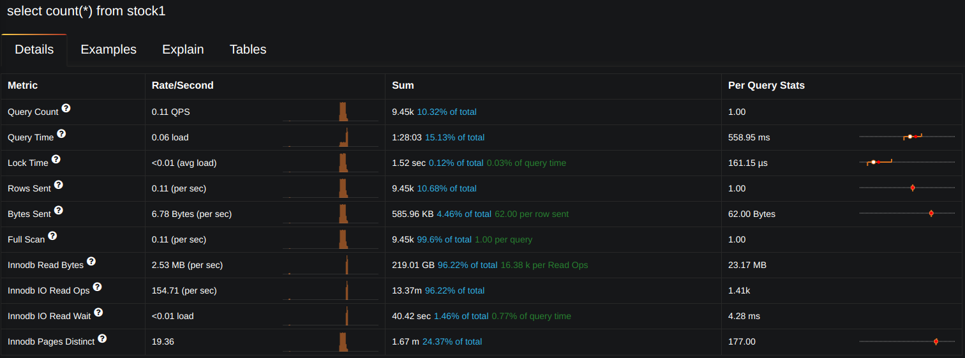
Task: Click the question mark next to Rows Sent
Action: 59,185
